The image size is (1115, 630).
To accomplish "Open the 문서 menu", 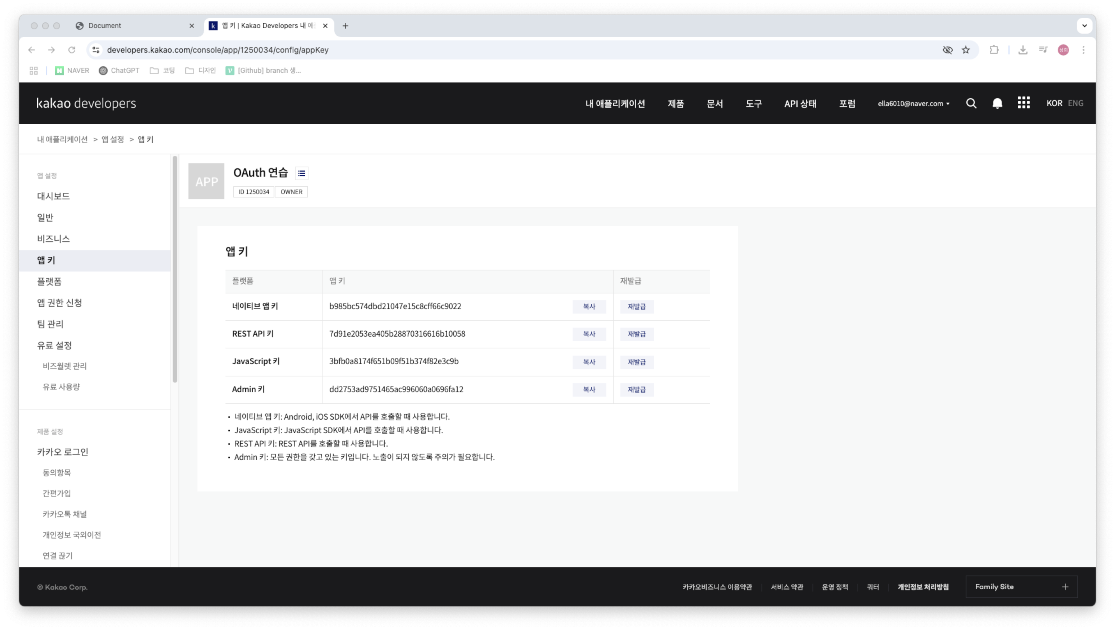I will (x=715, y=104).
